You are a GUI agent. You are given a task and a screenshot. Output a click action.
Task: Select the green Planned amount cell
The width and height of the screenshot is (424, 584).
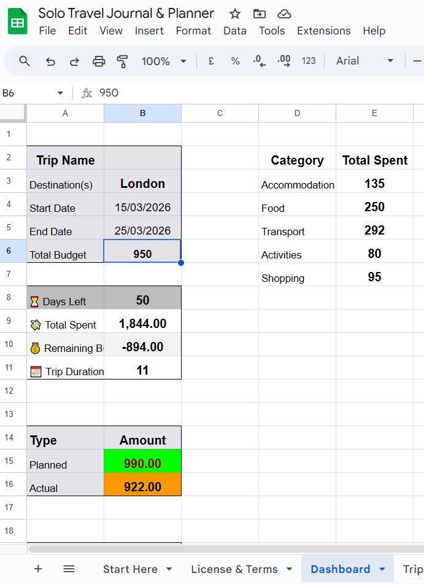coord(142,464)
